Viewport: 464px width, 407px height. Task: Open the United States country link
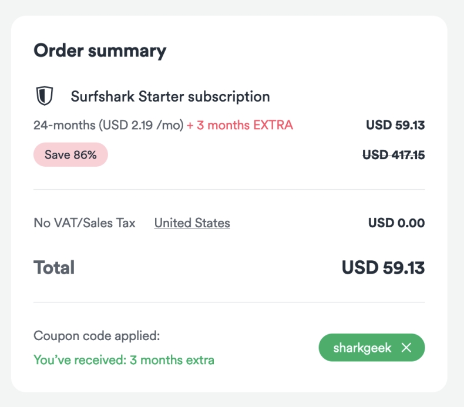[192, 223]
